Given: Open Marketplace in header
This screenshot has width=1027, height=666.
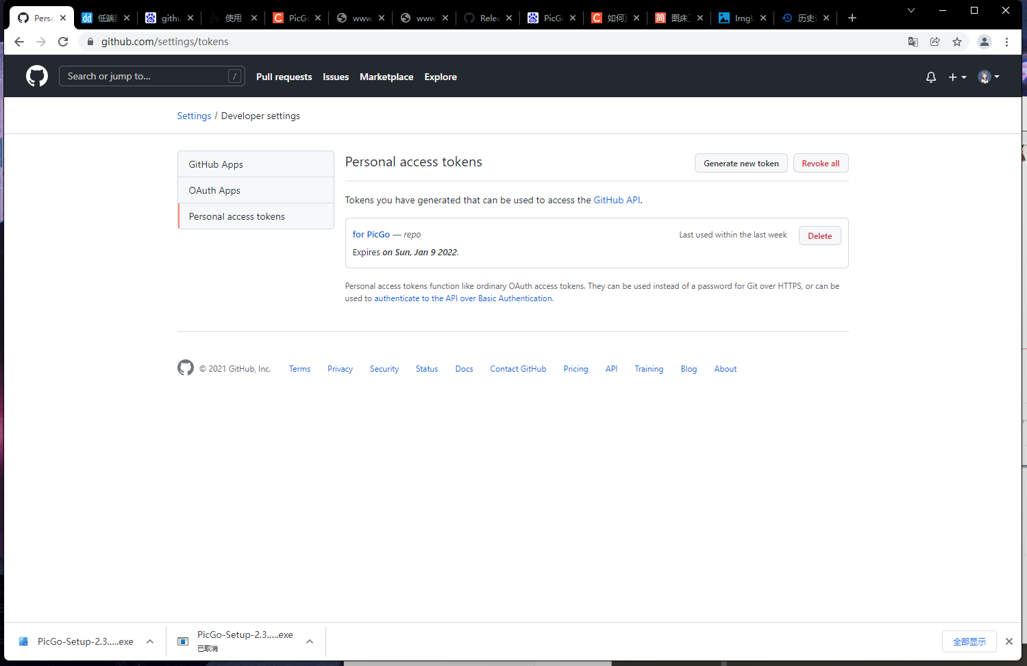Looking at the screenshot, I should [386, 77].
